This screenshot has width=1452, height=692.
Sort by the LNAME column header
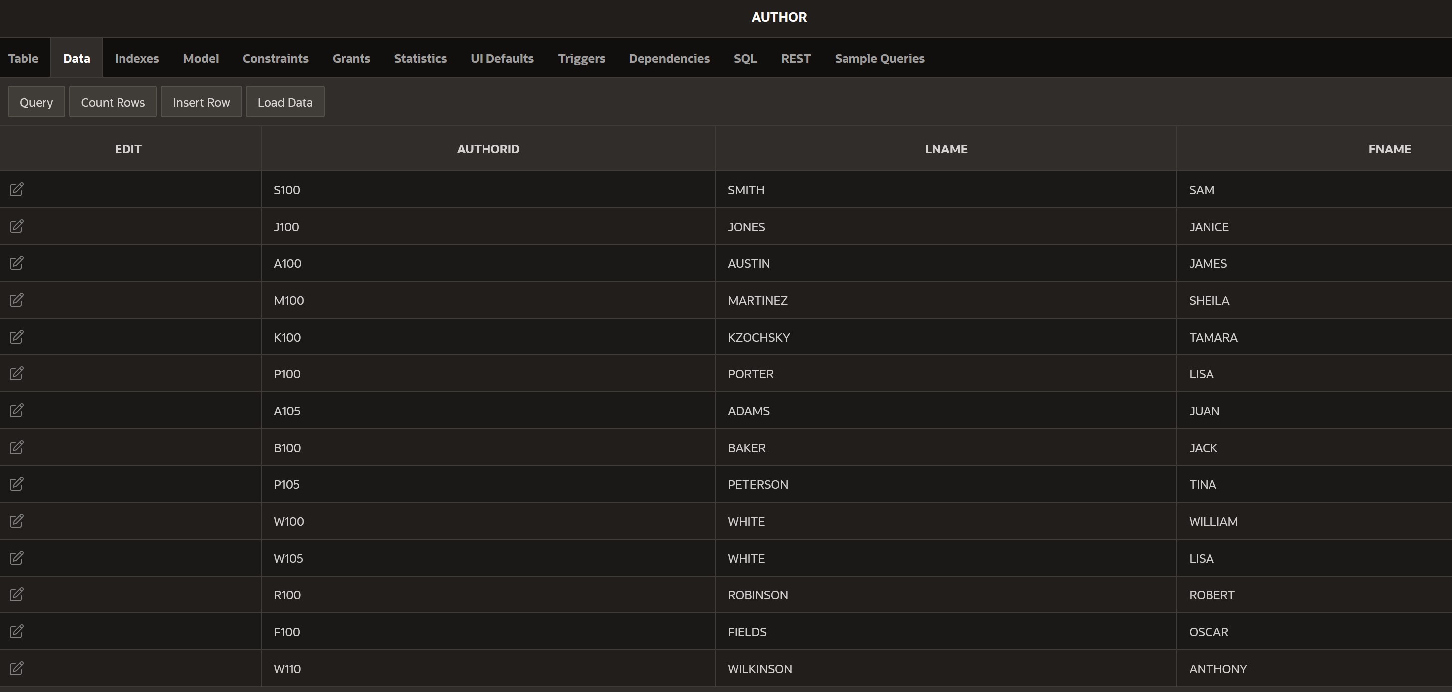[x=946, y=149]
